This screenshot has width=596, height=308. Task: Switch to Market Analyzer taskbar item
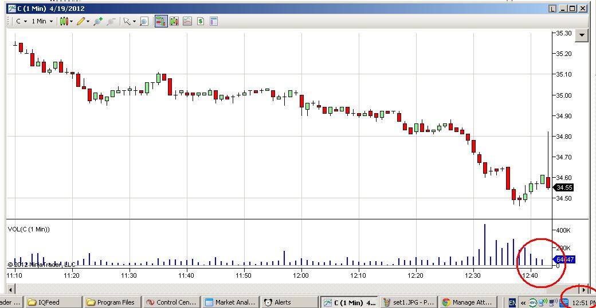tap(231, 302)
